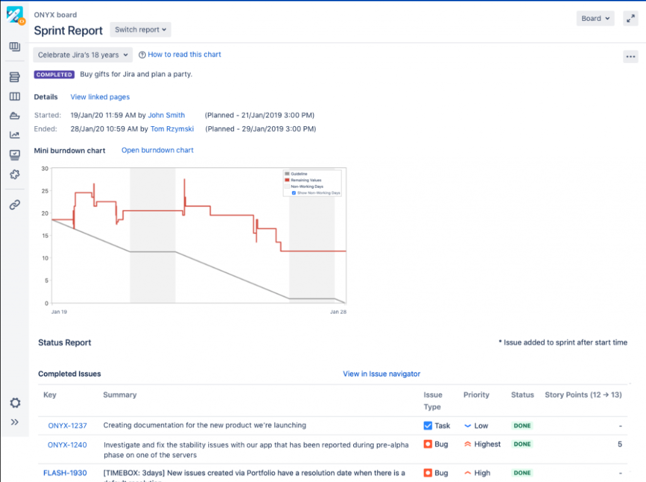This screenshot has width=646, height=482.
Task: Open the sprint selector 'Celebrate Jira's 18 years'
Action: [x=83, y=55]
